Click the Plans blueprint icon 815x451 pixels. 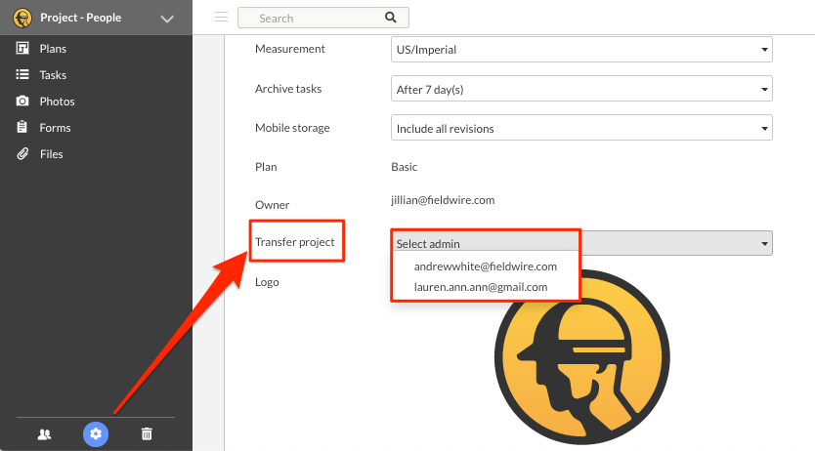point(22,48)
